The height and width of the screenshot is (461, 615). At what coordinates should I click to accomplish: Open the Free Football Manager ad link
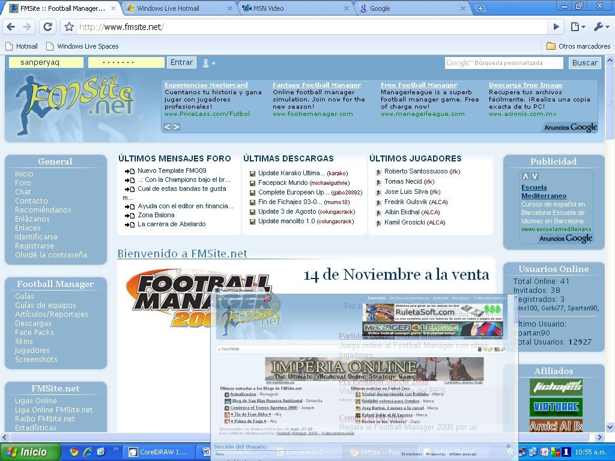coord(419,85)
